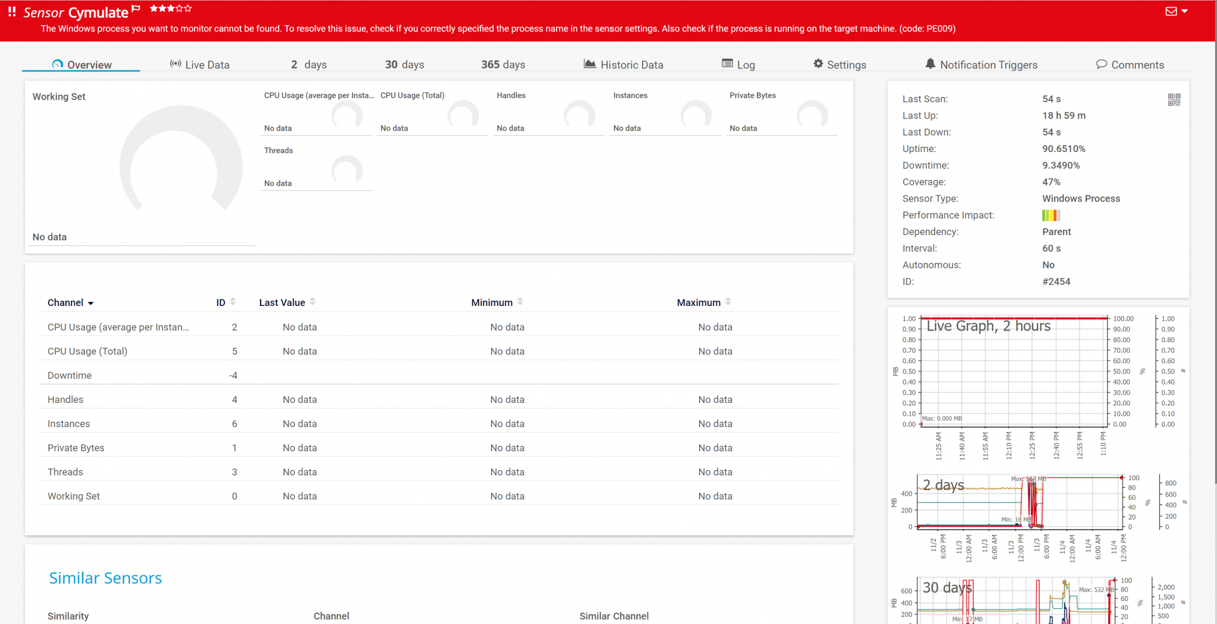
Task: Open the Log tab
Action: click(x=738, y=65)
